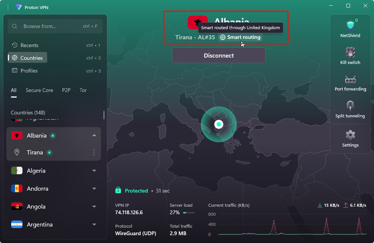Image resolution: width=374 pixels, height=243 pixels.
Task: Select Albania in the country list
Action: 53,135
